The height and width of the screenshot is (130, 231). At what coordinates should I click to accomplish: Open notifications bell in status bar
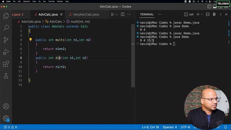(x=226, y=127)
